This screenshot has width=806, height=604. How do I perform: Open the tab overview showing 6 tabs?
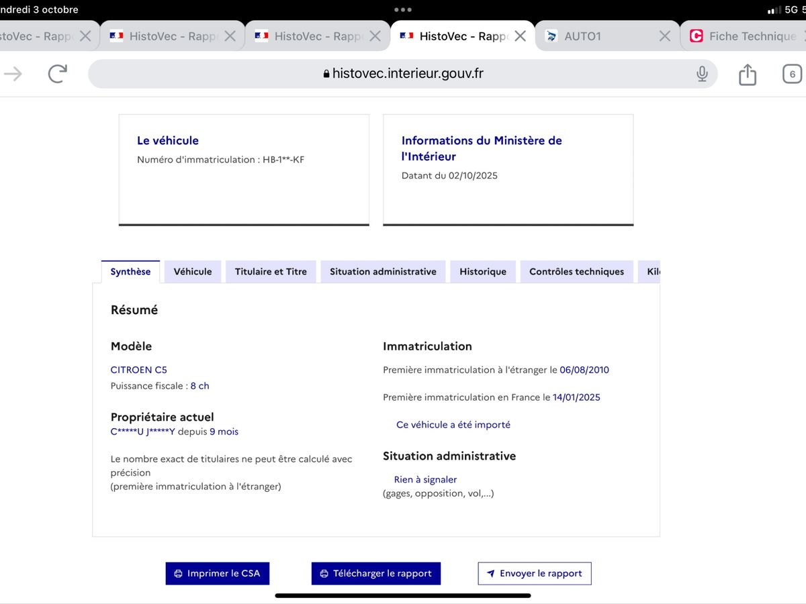click(791, 74)
